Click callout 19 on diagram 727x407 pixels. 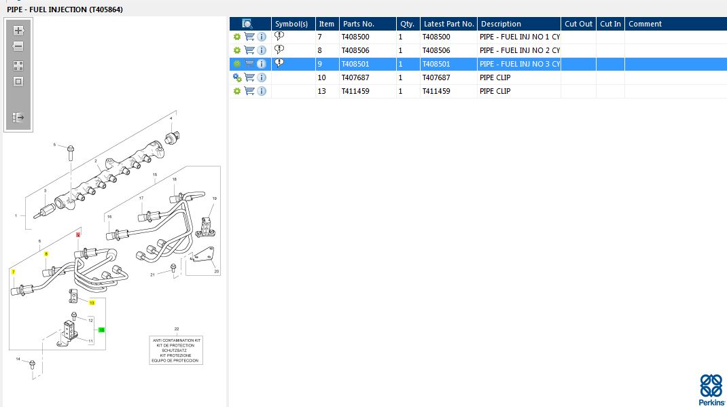click(214, 198)
